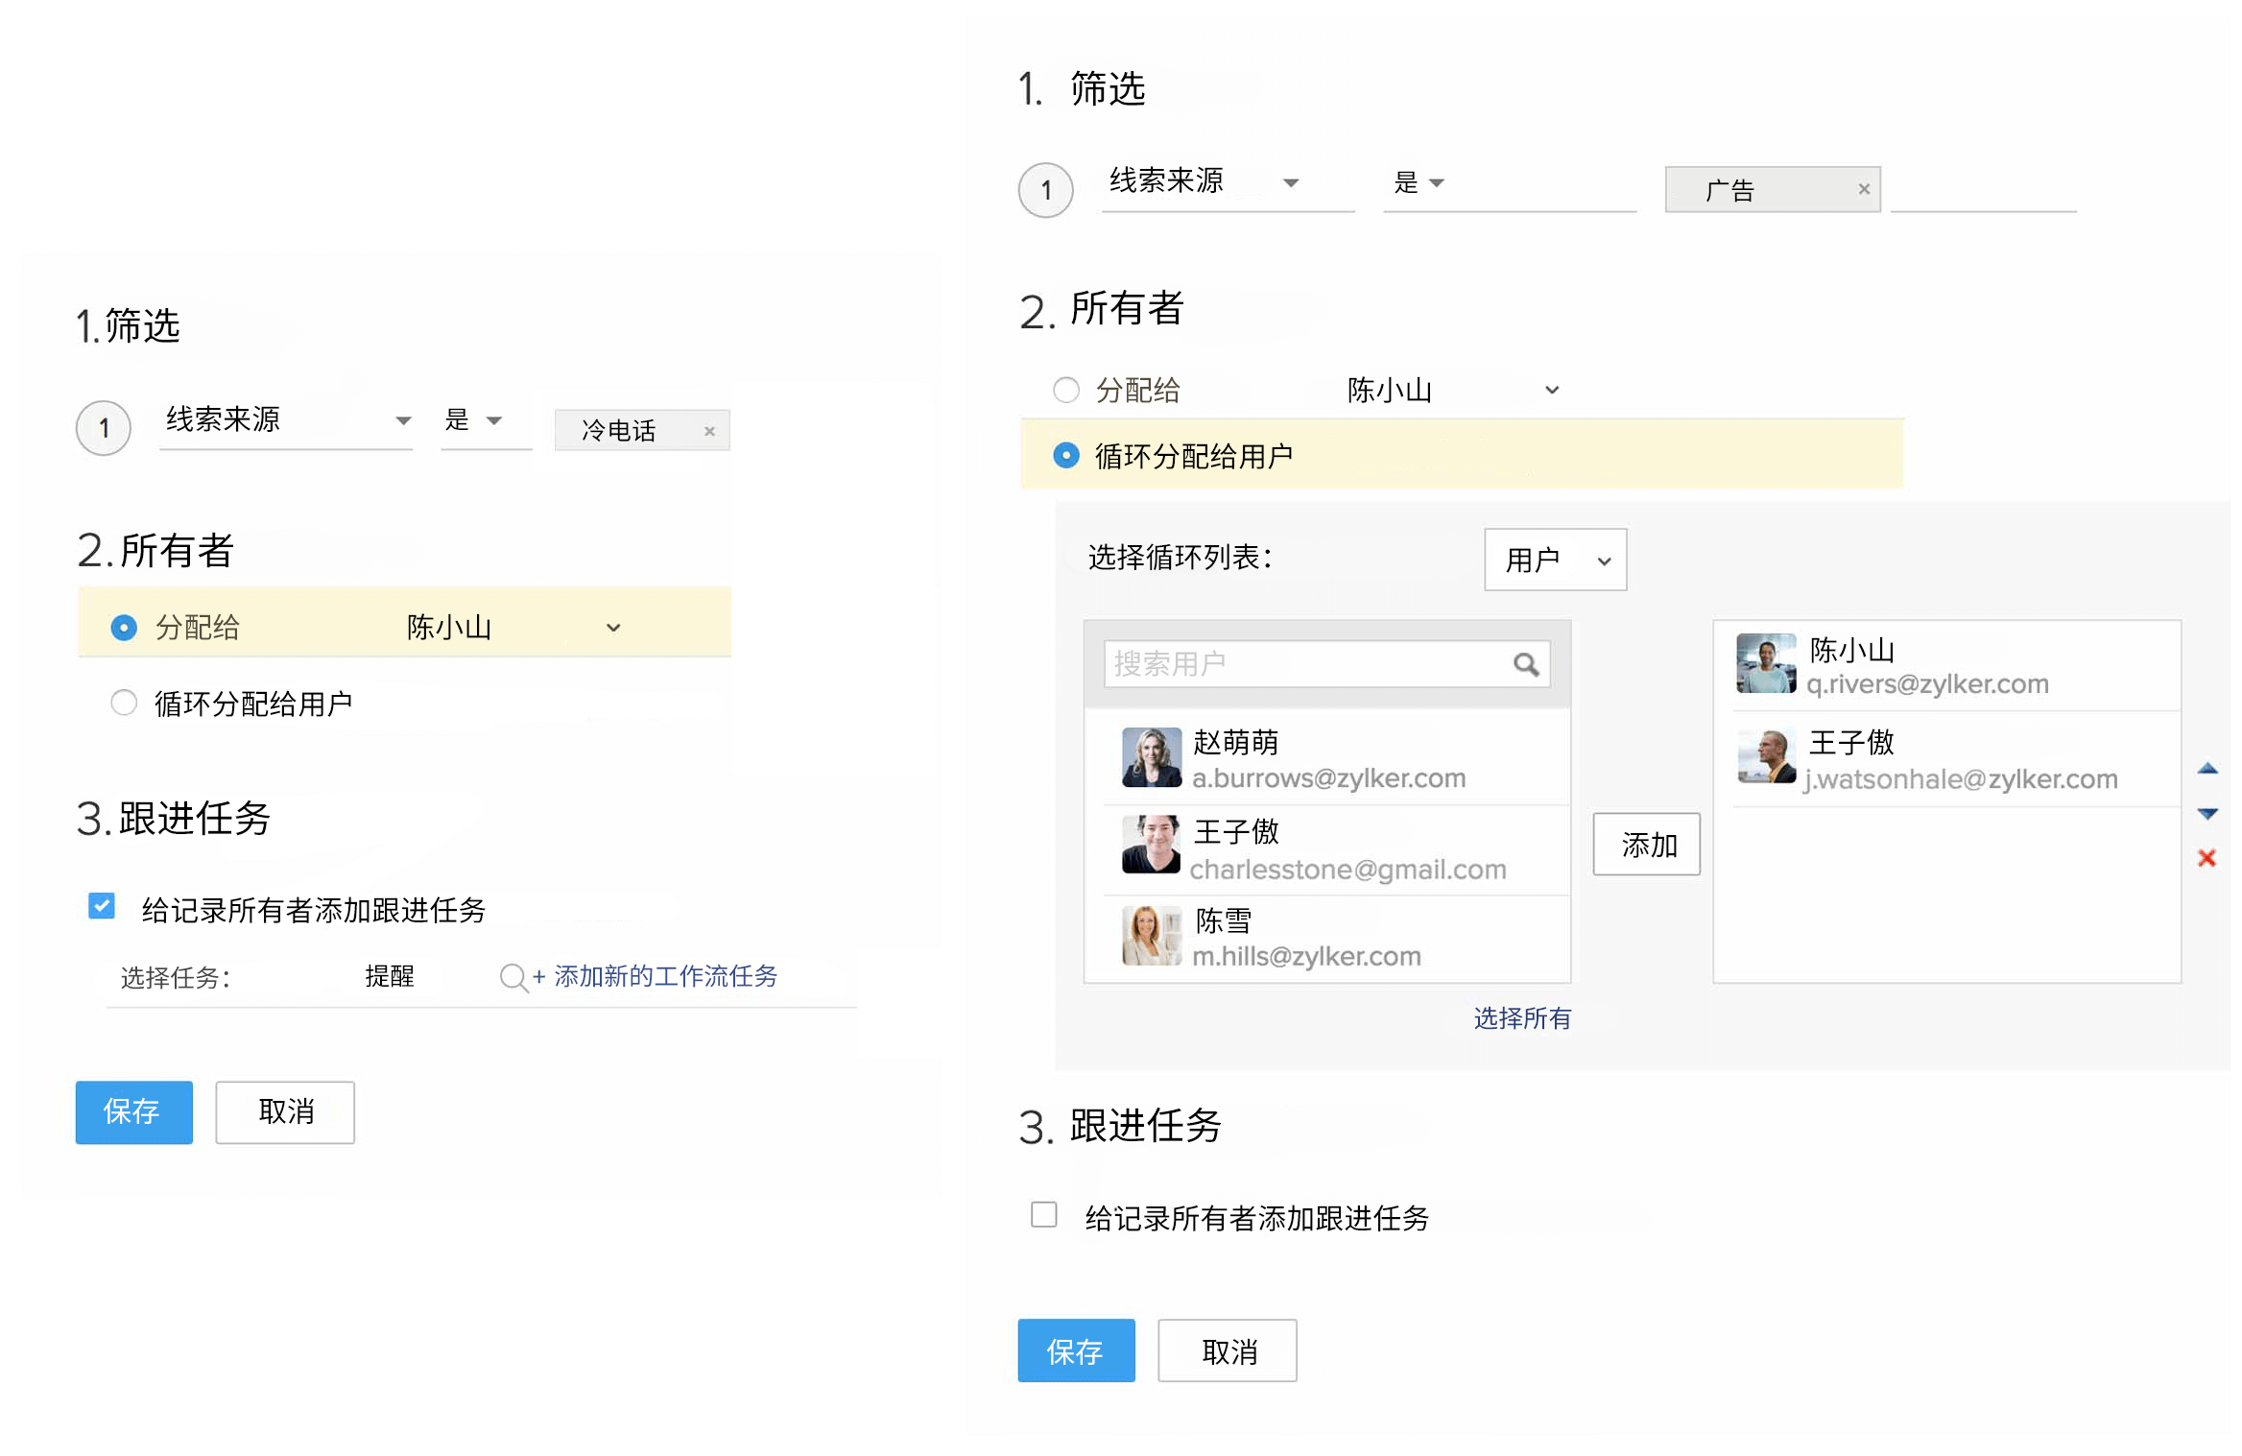Click the task lookup magnifier icon
The height and width of the screenshot is (1456, 2242).
(513, 977)
